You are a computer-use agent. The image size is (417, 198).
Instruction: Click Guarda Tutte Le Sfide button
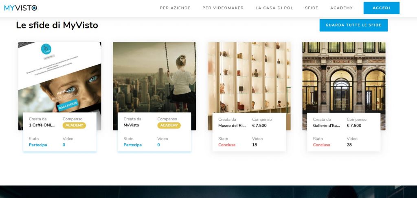point(353,25)
